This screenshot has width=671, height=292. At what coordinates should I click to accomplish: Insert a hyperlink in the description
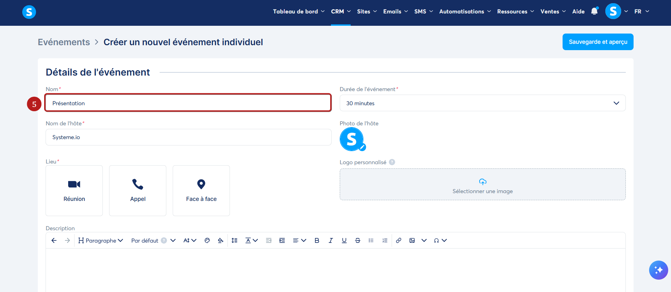click(x=399, y=240)
